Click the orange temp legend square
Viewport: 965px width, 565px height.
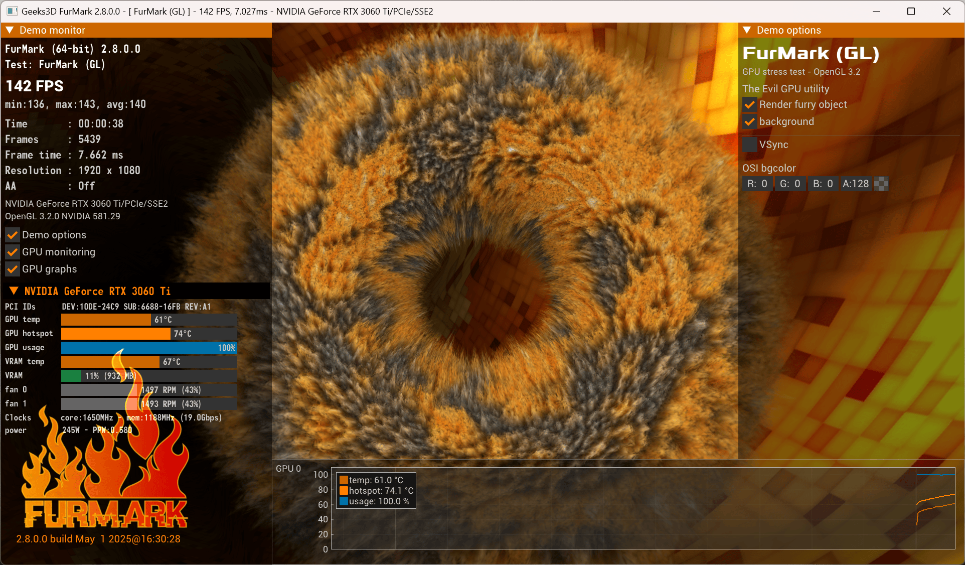pos(344,480)
